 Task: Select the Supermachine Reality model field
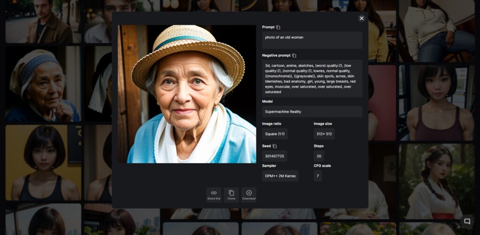click(x=312, y=111)
